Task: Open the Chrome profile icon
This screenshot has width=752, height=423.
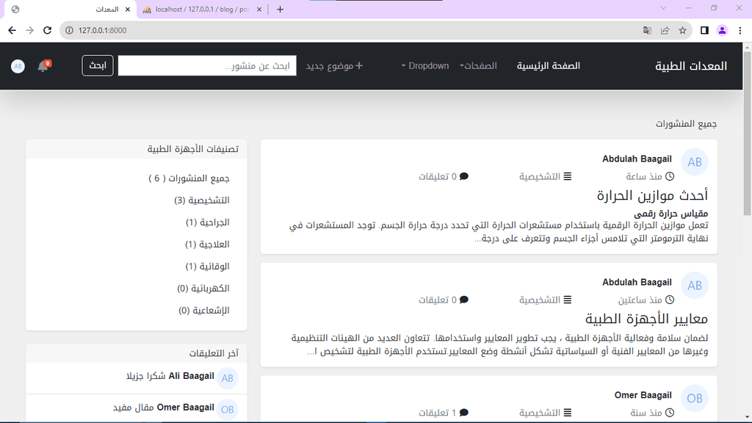Action: (x=722, y=30)
